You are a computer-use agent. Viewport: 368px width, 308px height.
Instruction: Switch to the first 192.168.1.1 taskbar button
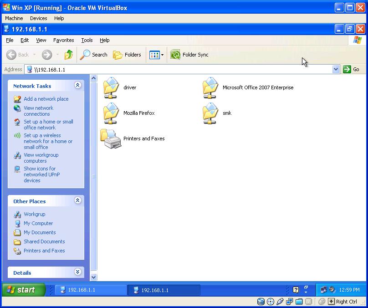[91, 290]
